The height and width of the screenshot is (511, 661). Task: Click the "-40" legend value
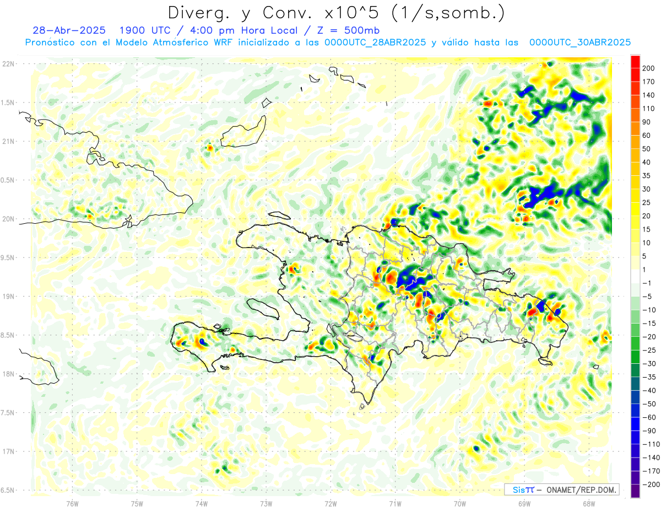click(x=649, y=390)
